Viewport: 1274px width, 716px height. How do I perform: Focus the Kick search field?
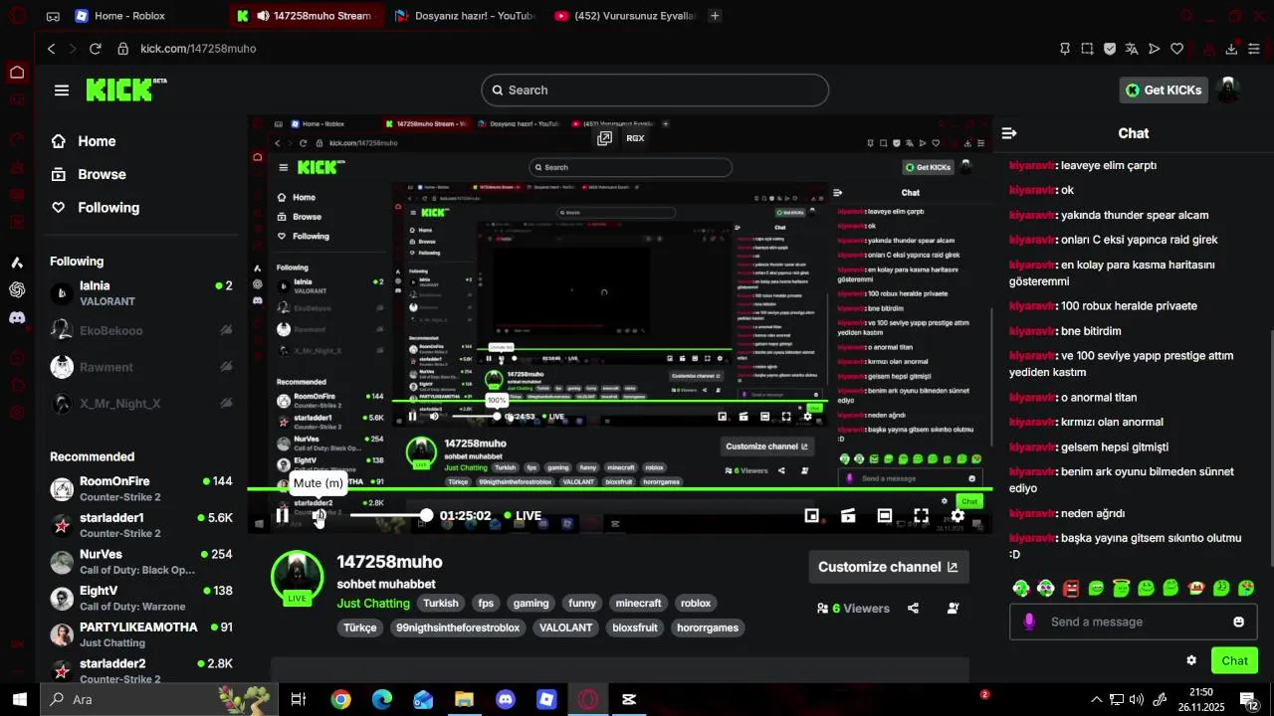pyautogui.click(x=655, y=89)
